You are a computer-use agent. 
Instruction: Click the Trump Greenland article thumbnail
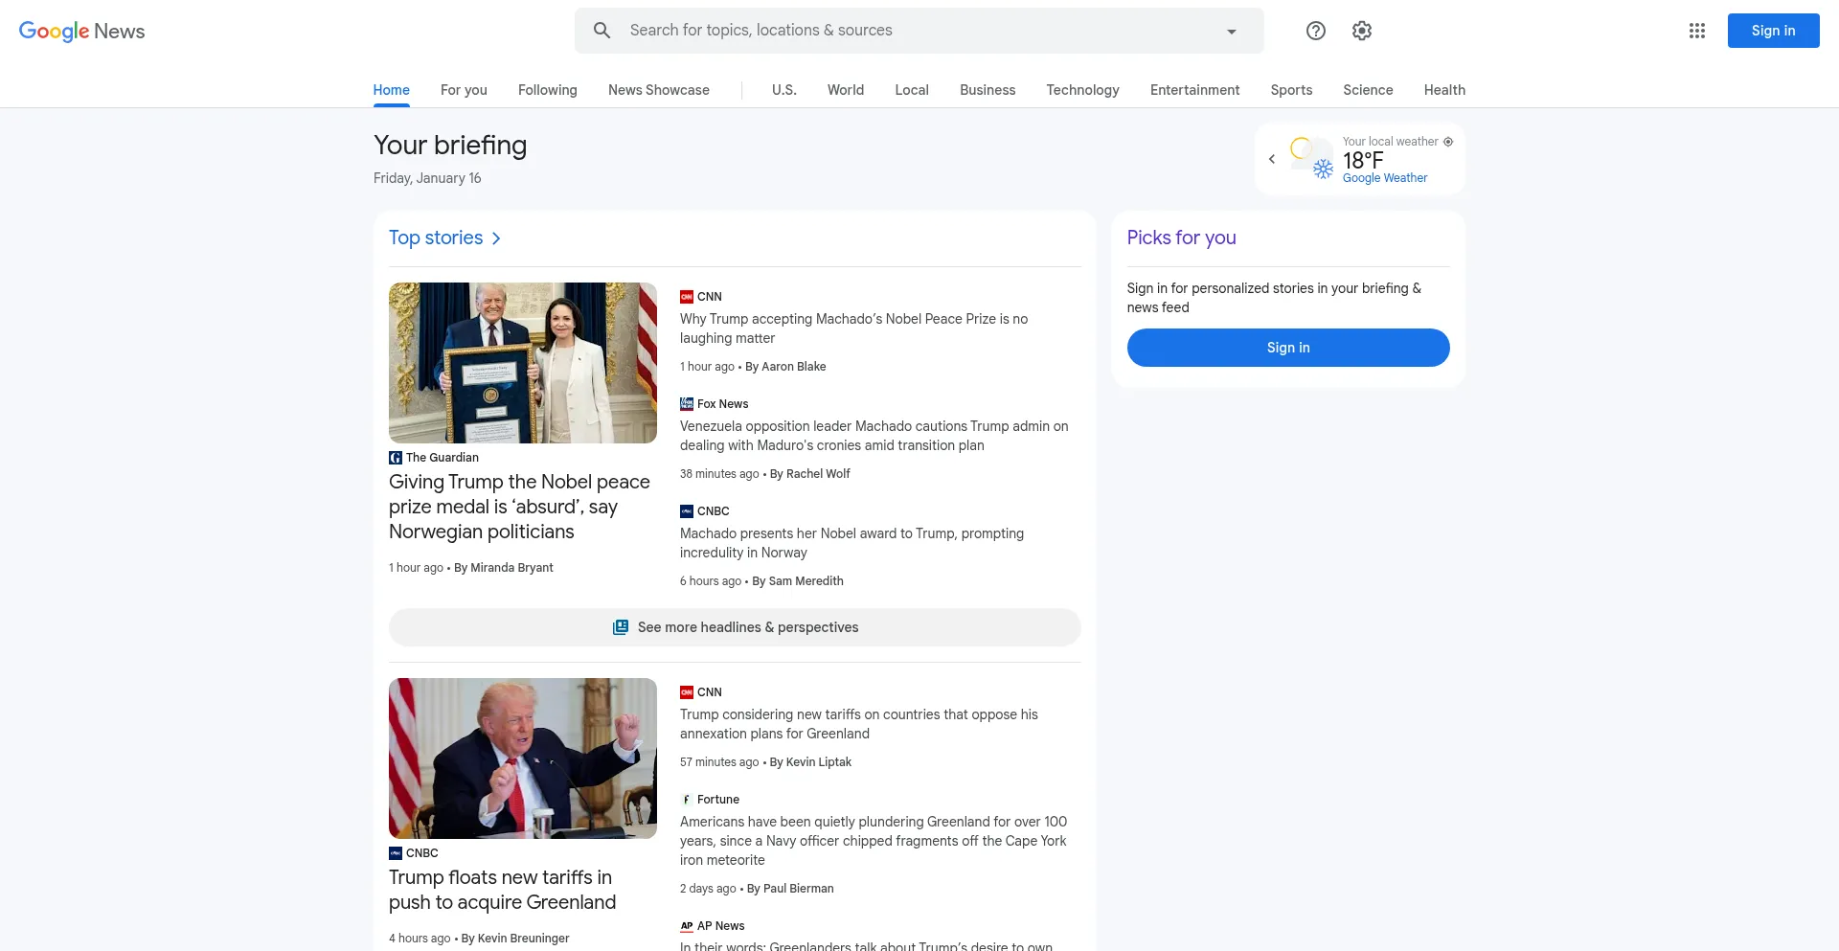[x=522, y=758]
